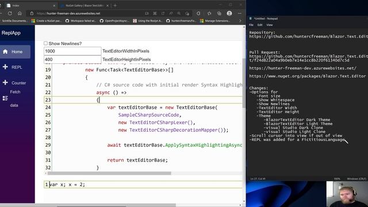Screen dimensions: 368x207
Task: Open the Create a NuGet pac... bookmark
Action: pos(47,21)
